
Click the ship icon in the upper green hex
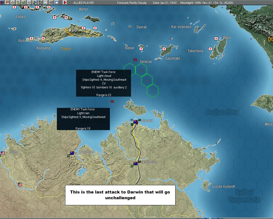click(141, 70)
